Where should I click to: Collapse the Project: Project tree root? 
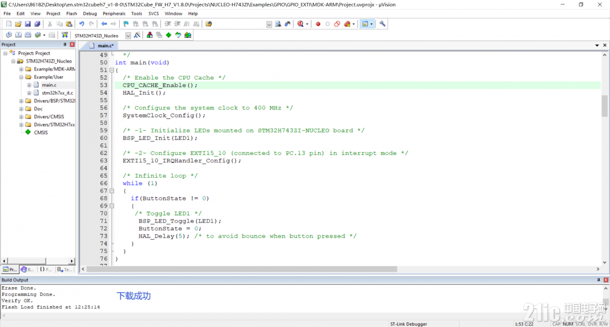tap(6, 53)
